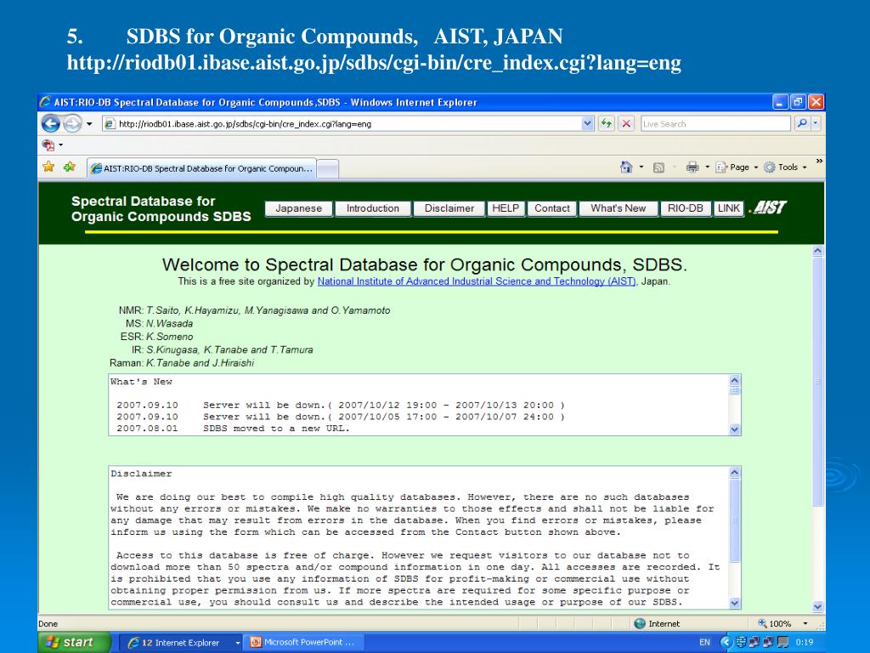Click the system tray clock 0:19
Screen dimensions: 870x653
point(805,643)
